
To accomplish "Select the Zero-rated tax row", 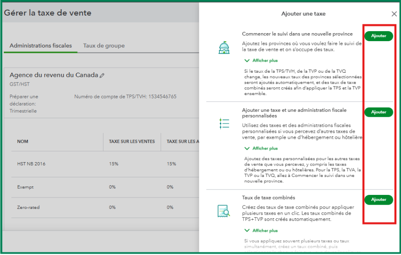I will click(28, 208).
